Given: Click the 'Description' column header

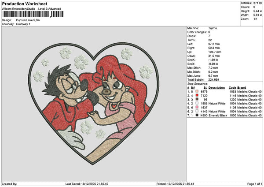Looking at the screenshot, I should 216,88.
